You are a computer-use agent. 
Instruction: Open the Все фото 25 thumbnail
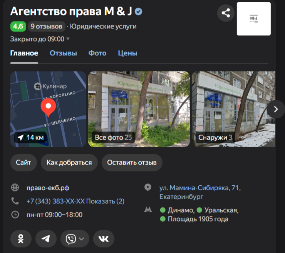pos(139,109)
